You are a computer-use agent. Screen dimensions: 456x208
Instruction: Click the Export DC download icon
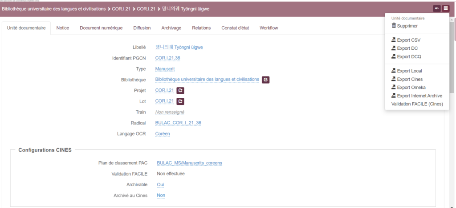(394, 48)
